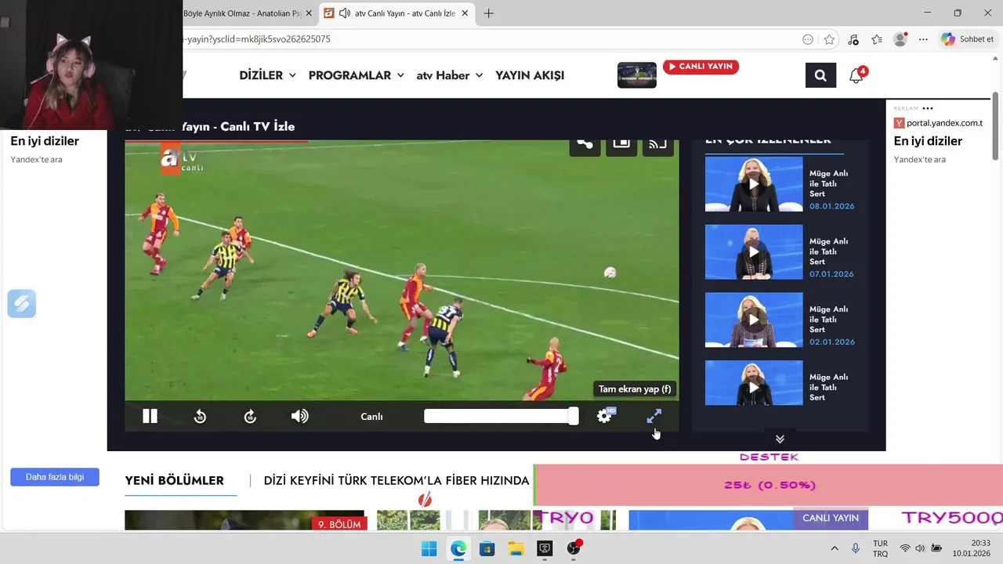Open a new browser tab
1003x564 pixels.
tap(488, 13)
